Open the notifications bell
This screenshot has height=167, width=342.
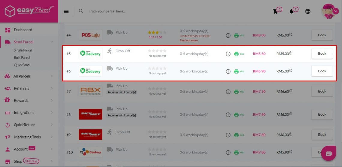291,11
